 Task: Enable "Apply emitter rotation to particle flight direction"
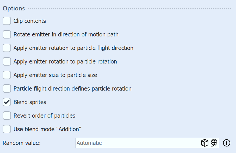[x=7, y=48]
